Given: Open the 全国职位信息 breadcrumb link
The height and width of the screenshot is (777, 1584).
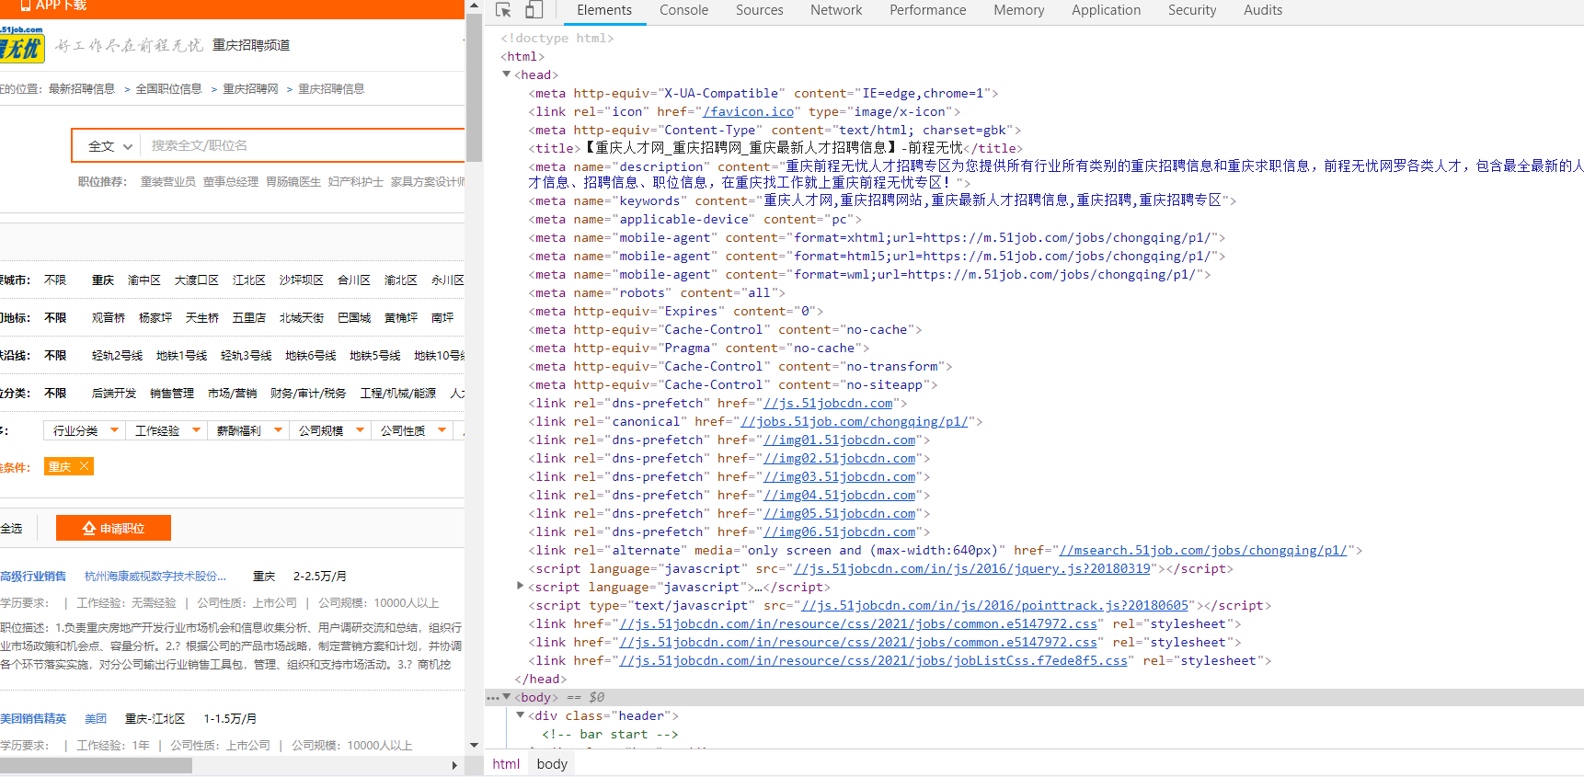Looking at the screenshot, I should coord(169,89).
